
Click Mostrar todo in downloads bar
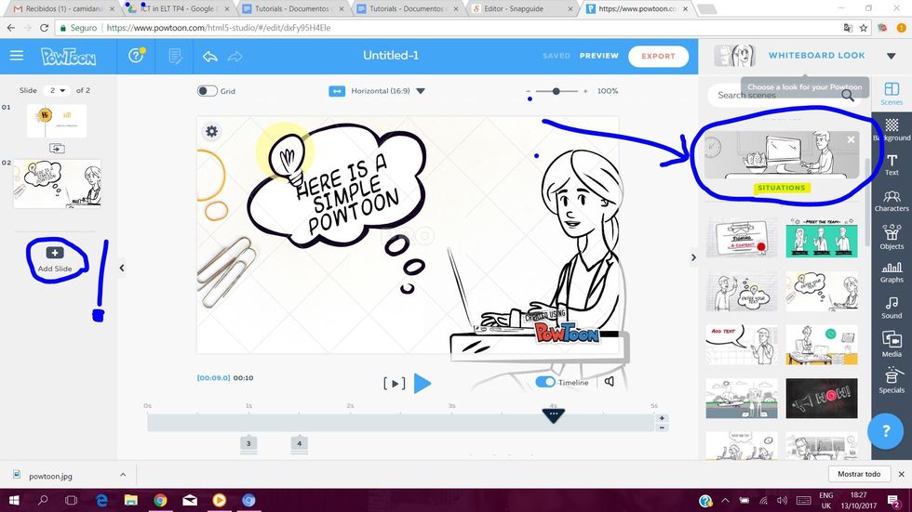click(x=859, y=474)
